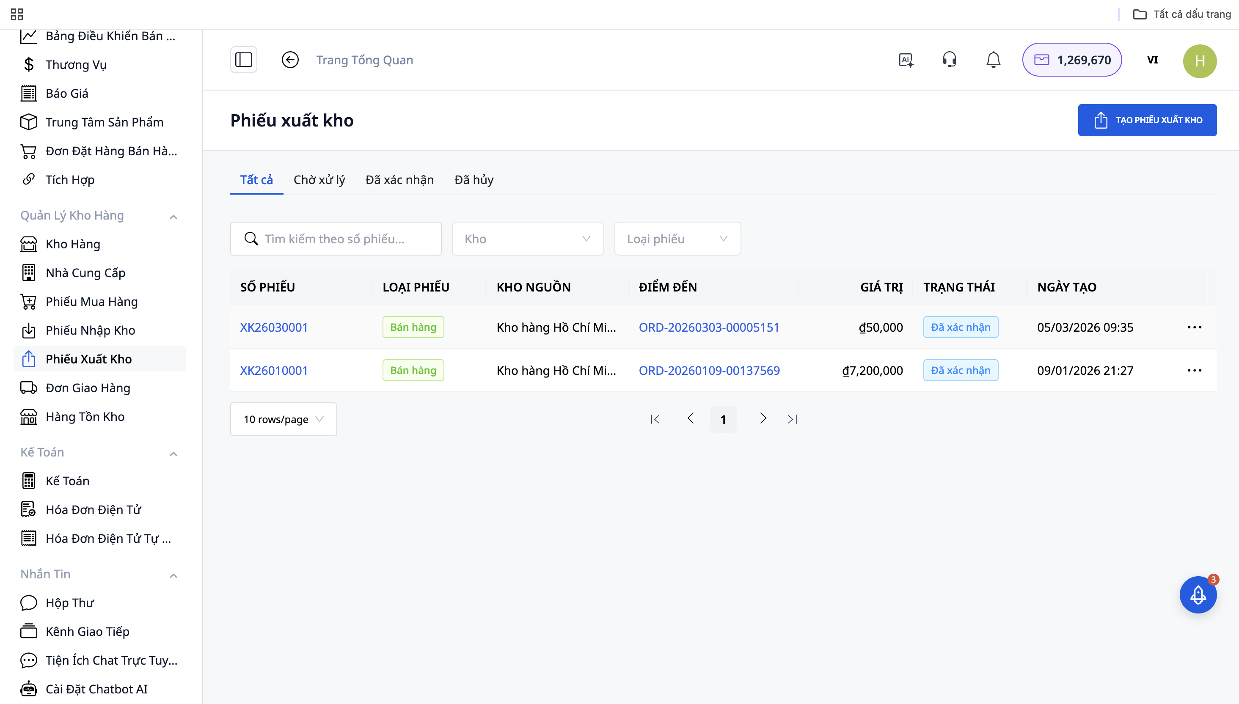Open the app grid icon top left
The image size is (1239, 704).
click(x=17, y=14)
